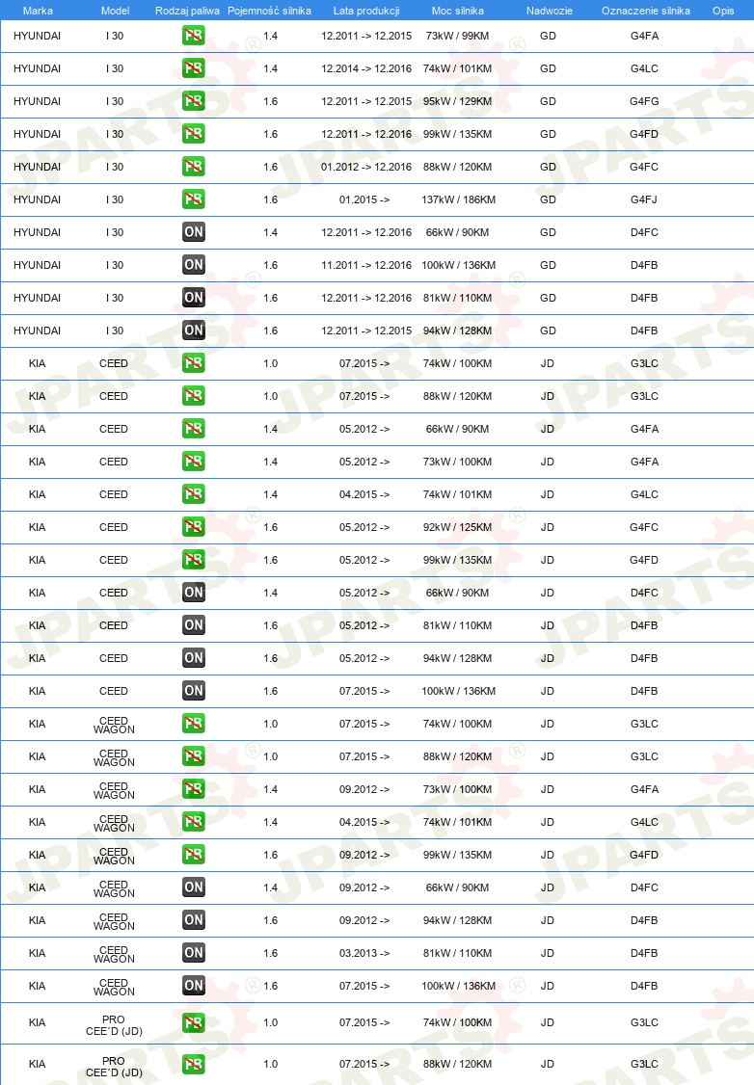The width and height of the screenshot is (754, 1085).
Task: Select ON diesel icon in CEED WAGON 81kW/110KM row
Action: tap(193, 952)
